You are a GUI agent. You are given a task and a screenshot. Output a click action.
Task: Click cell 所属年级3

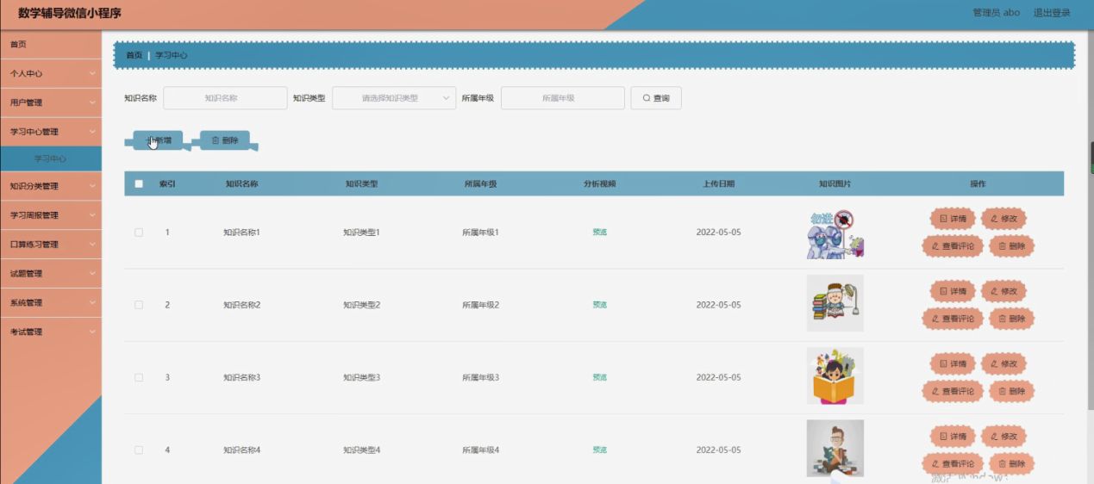coord(480,377)
